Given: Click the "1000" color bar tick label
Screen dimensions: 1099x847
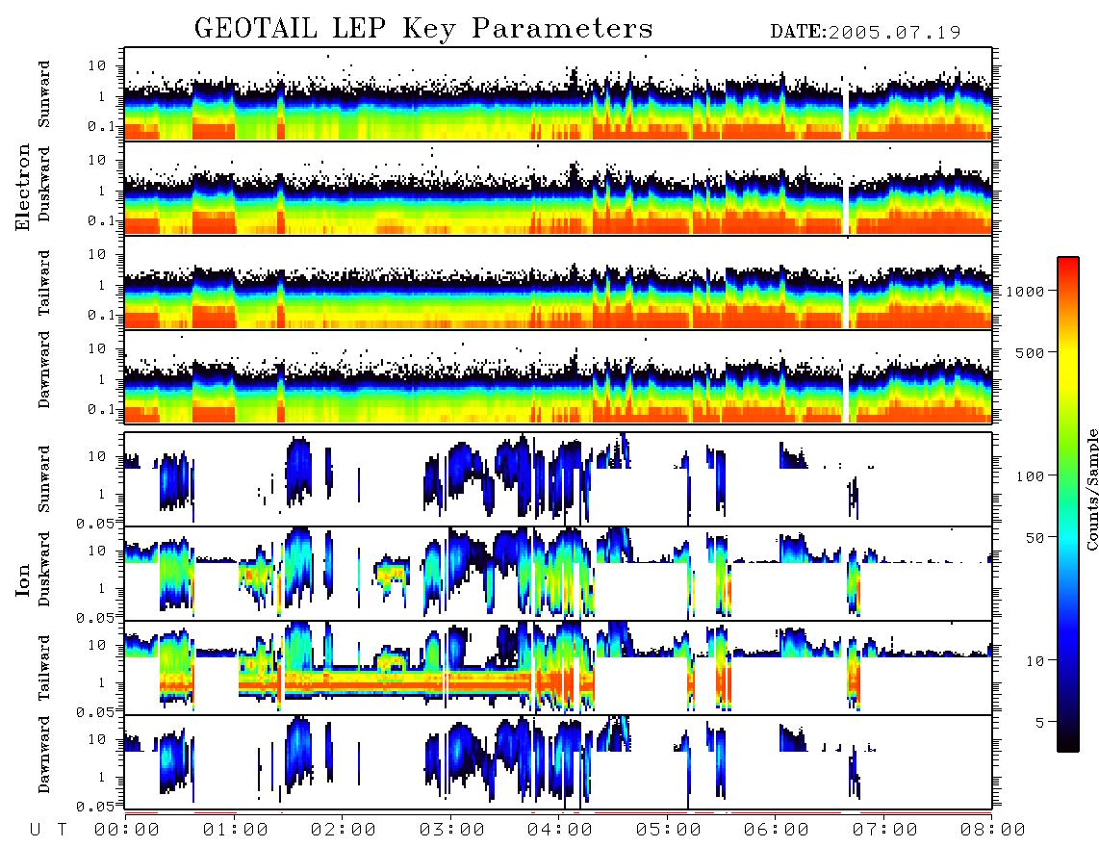Looking at the screenshot, I should pyautogui.click(x=1025, y=292).
